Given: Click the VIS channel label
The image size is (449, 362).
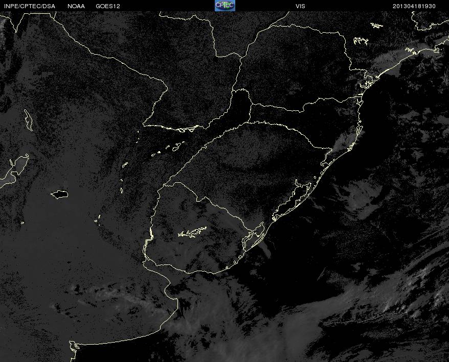Looking at the screenshot, I should (x=300, y=6).
